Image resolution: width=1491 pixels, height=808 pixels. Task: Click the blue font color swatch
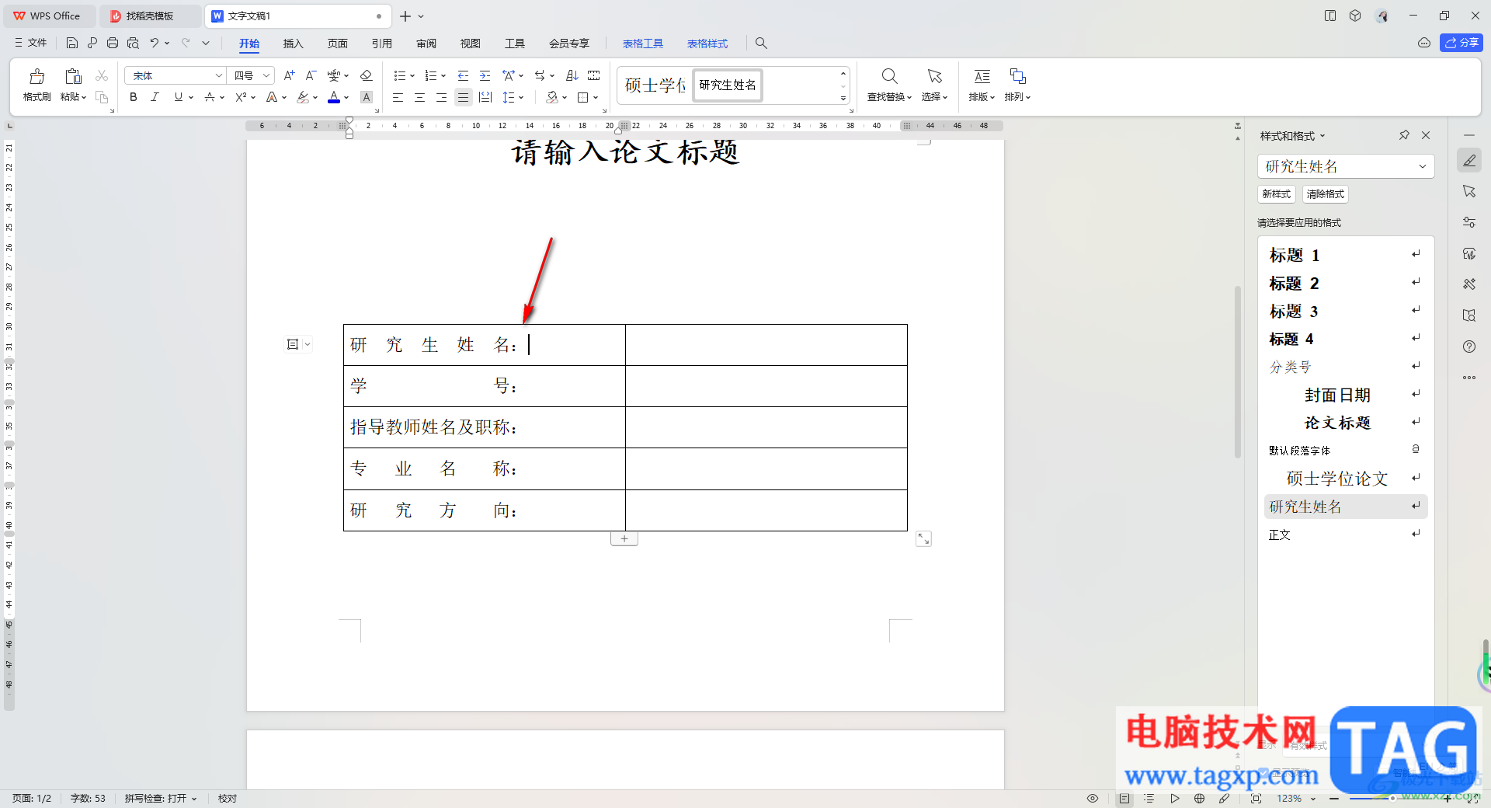click(x=334, y=97)
